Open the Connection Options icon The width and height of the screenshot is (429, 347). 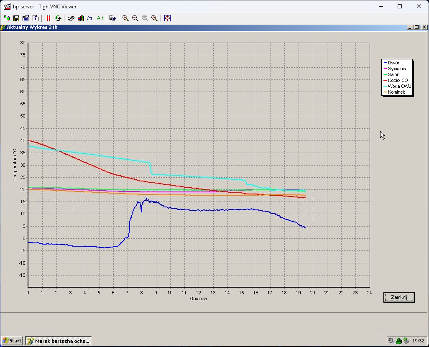(26, 18)
